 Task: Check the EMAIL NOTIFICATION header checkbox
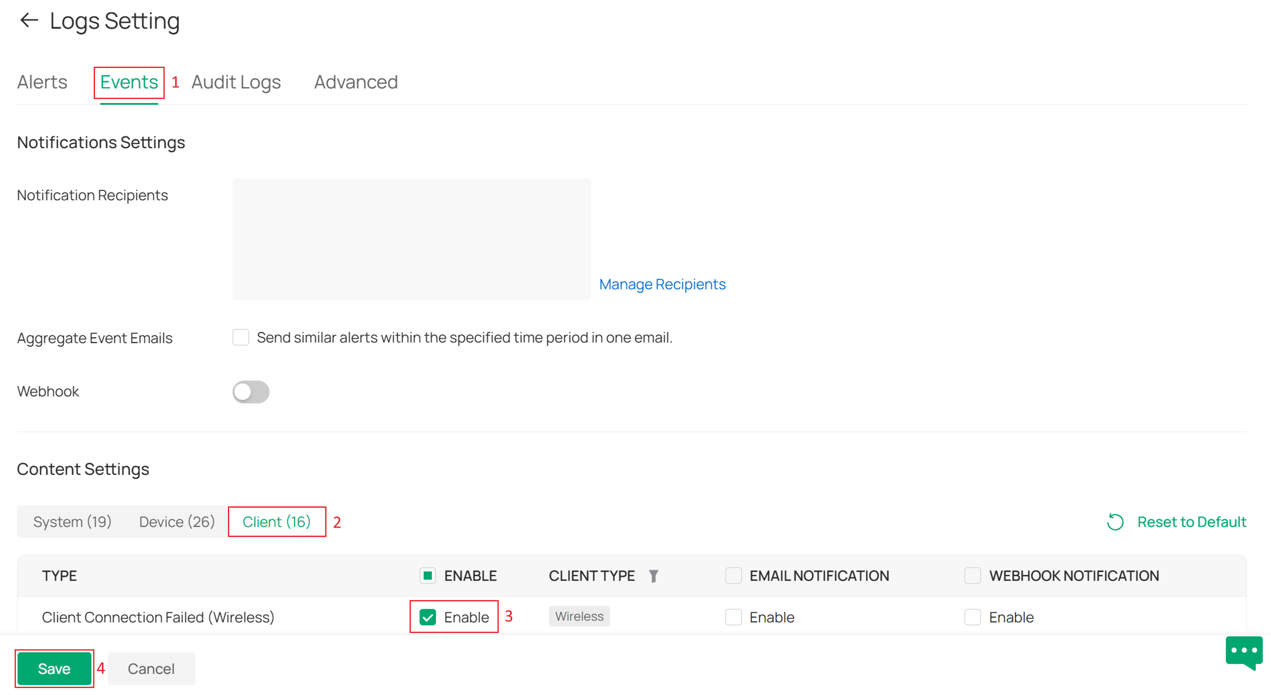point(733,576)
